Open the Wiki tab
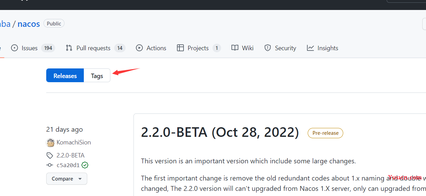The image size is (426, 196). pos(242,48)
